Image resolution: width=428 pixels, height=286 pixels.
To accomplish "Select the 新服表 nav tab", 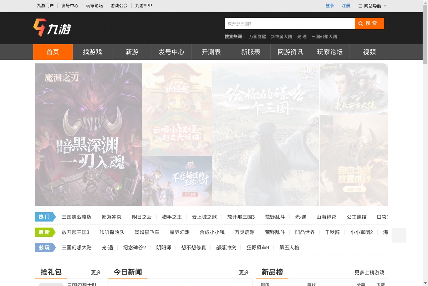I will tap(251, 52).
